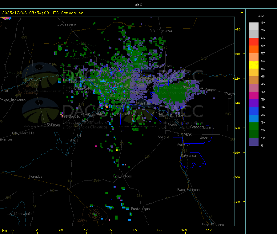Pick the yellow 51-54 dBZ legend band
Screen dimensions: 277x234
click(254, 65)
